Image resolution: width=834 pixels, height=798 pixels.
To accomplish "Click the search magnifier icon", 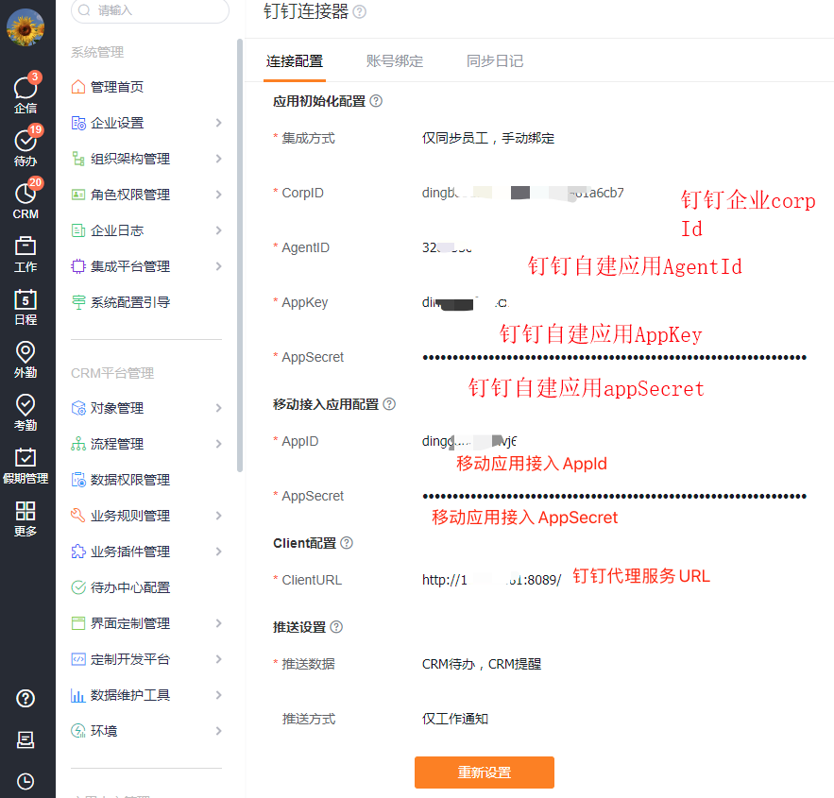I will 84,10.
